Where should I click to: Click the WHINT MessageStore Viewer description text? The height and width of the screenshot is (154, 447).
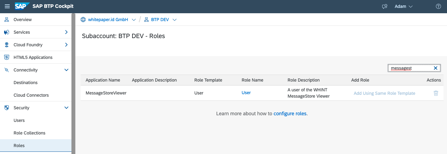click(x=309, y=93)
